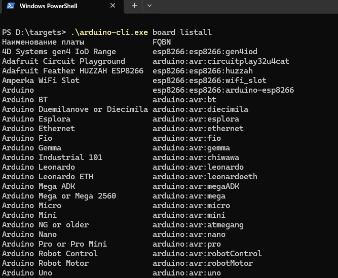
Task: Click the FQBN column header
Action: click(162, 42)
